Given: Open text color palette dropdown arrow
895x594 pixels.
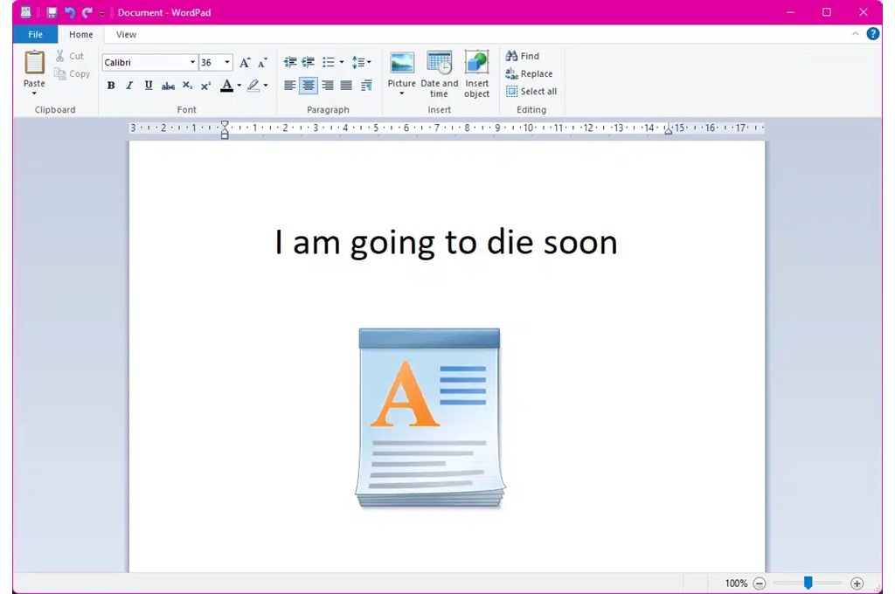Looking at the screenshot, I should (x=239, y=86).
